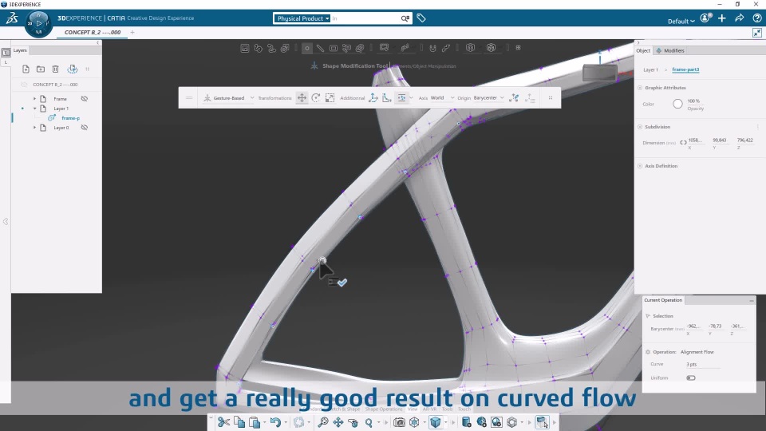Image resolution: width=766 pixels, height=431 pixels.
Task: Open the 3DEXPERIENCE compass
Action: coord(38,23)
